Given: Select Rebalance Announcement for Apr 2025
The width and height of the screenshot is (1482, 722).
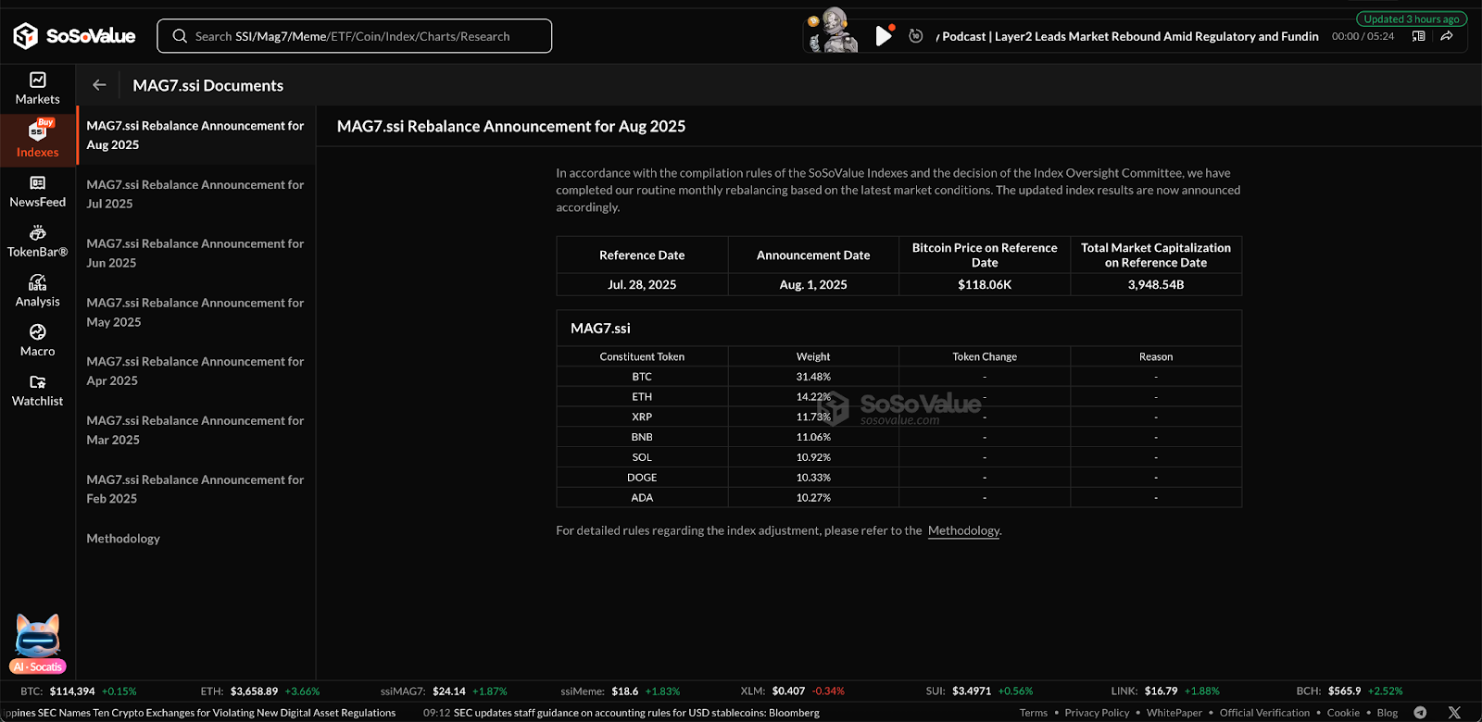Looking at the screenshot, I should (195, 371).
